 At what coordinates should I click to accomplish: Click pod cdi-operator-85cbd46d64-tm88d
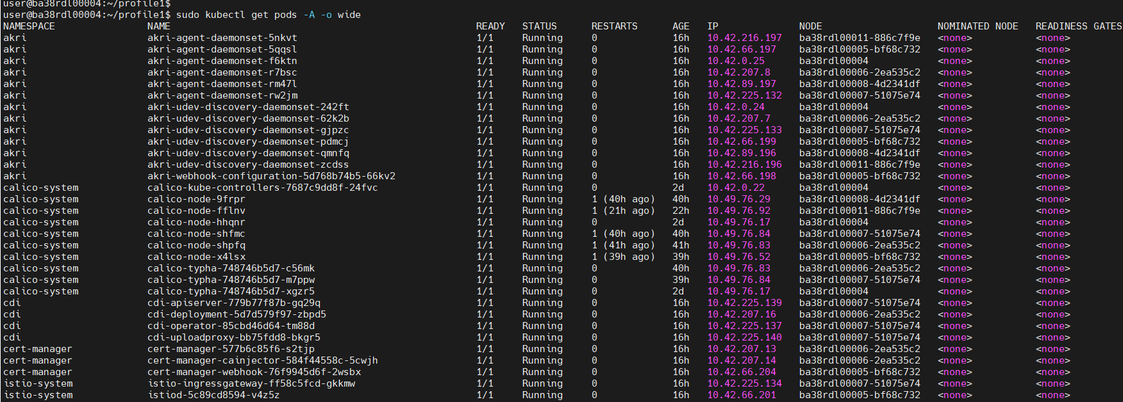pyautogui.click(x=231, y=326)
